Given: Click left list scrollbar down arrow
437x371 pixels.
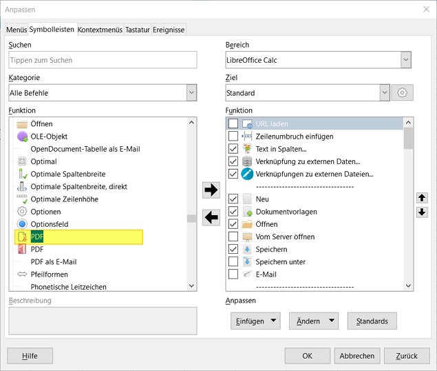Looking at the screenshot, I should click(191, 285).
